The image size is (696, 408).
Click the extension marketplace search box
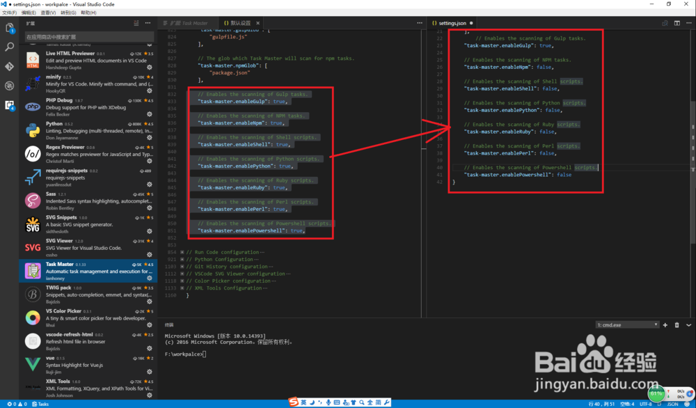coord(90,37)
